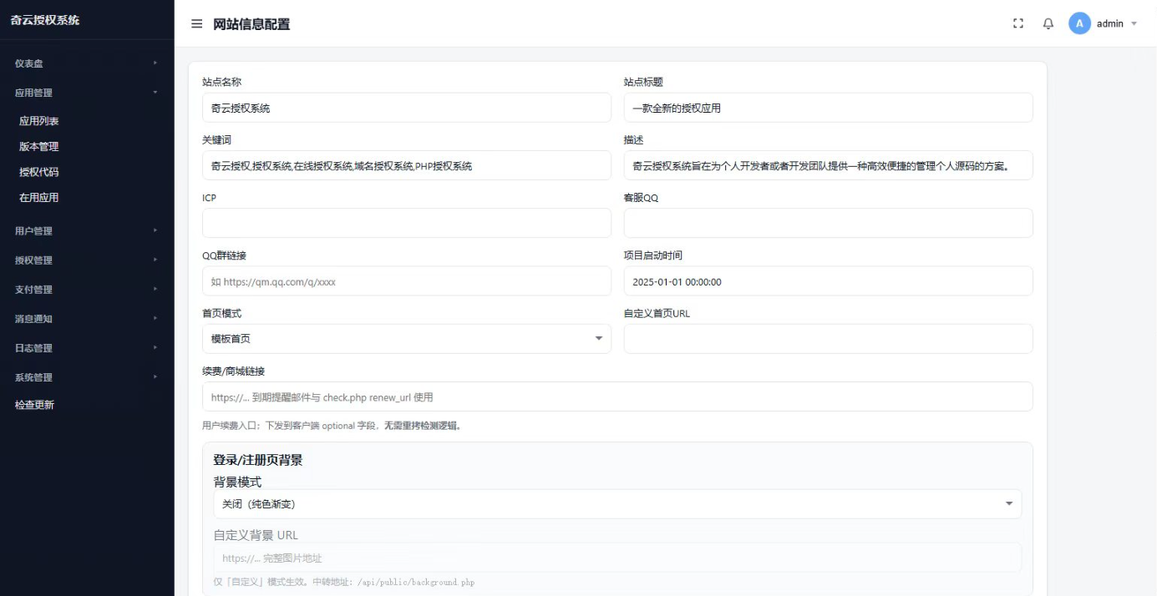Open the 背景模式 dropdown
Viewport: 1157px width, 596px height.
coord(617,504)
